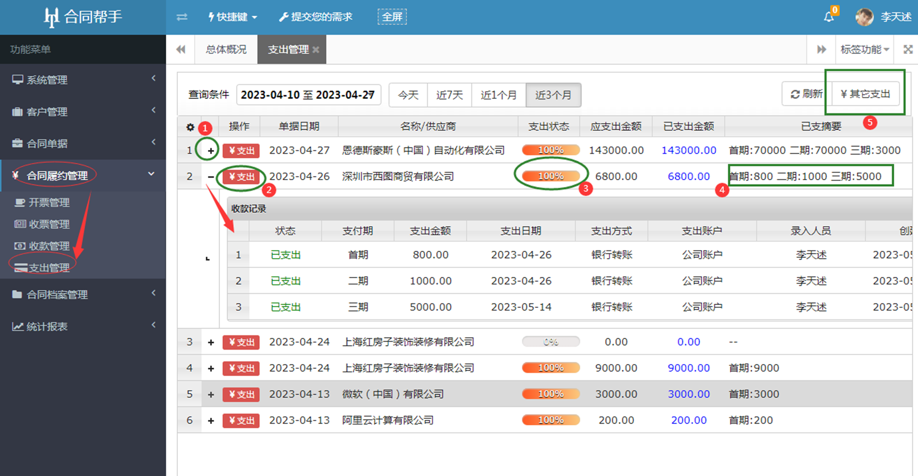The image size is (918, 476).
Task: Expand row 1 恩德斯豪斯 with plus
Action: pyautogui.click(x=211, y=150)
